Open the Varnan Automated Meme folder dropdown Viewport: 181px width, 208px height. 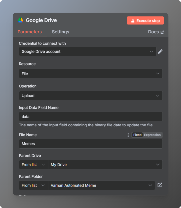tap(101, 186)
